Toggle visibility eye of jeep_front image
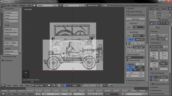172x96 pixels. tap(140, 23)
